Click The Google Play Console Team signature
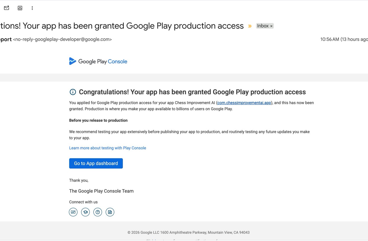This screenshot has width=368, height=241. [x=101, y=191]
